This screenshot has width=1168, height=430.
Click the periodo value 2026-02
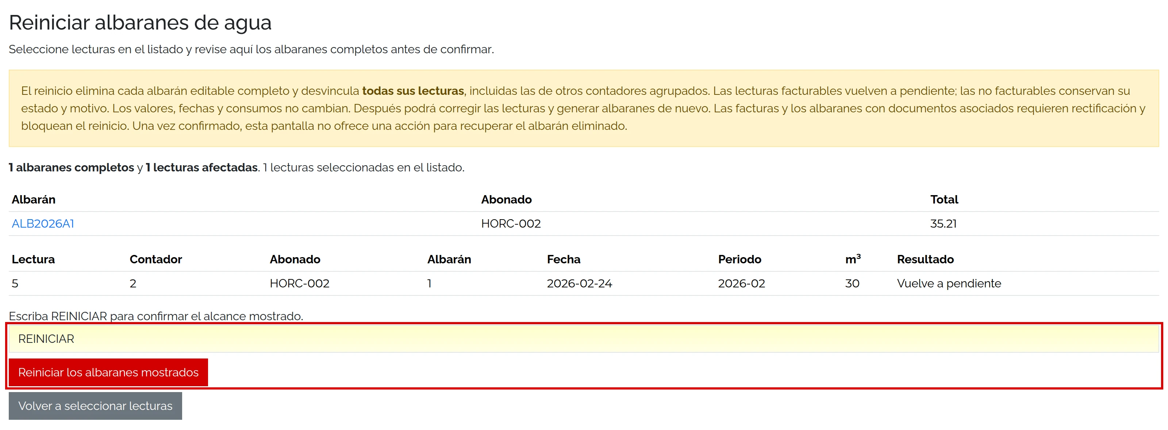[x=741, y=283]
